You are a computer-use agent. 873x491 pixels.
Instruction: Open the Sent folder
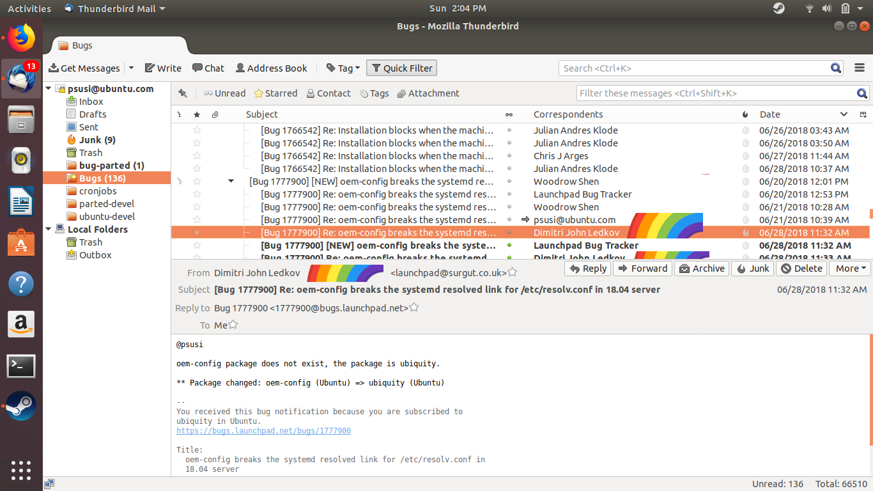pos(88,127)
